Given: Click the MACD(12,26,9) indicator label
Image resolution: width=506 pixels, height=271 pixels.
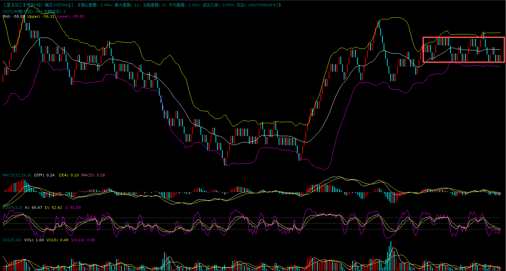Looking at the screenshot, I should [x=17, y=175].
